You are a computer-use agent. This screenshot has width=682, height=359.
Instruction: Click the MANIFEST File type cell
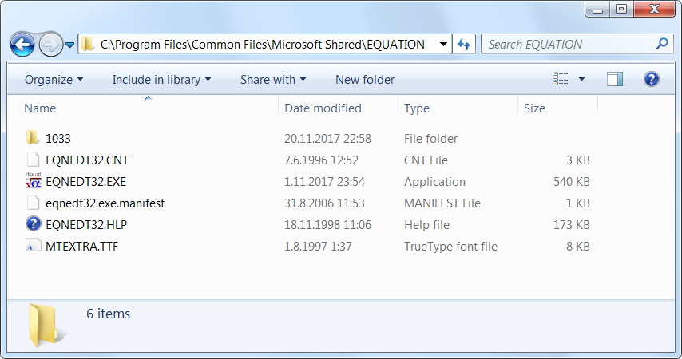(442, 203)
